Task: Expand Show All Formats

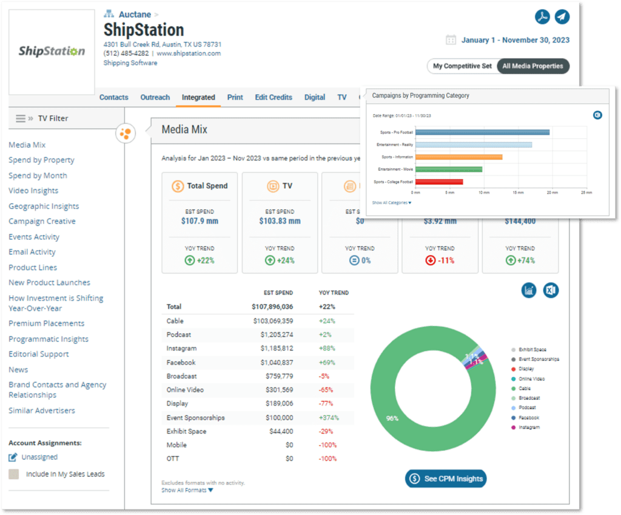Action: [x=187, y=490]
